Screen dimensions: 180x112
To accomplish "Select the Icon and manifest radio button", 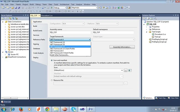I will 52,60.
